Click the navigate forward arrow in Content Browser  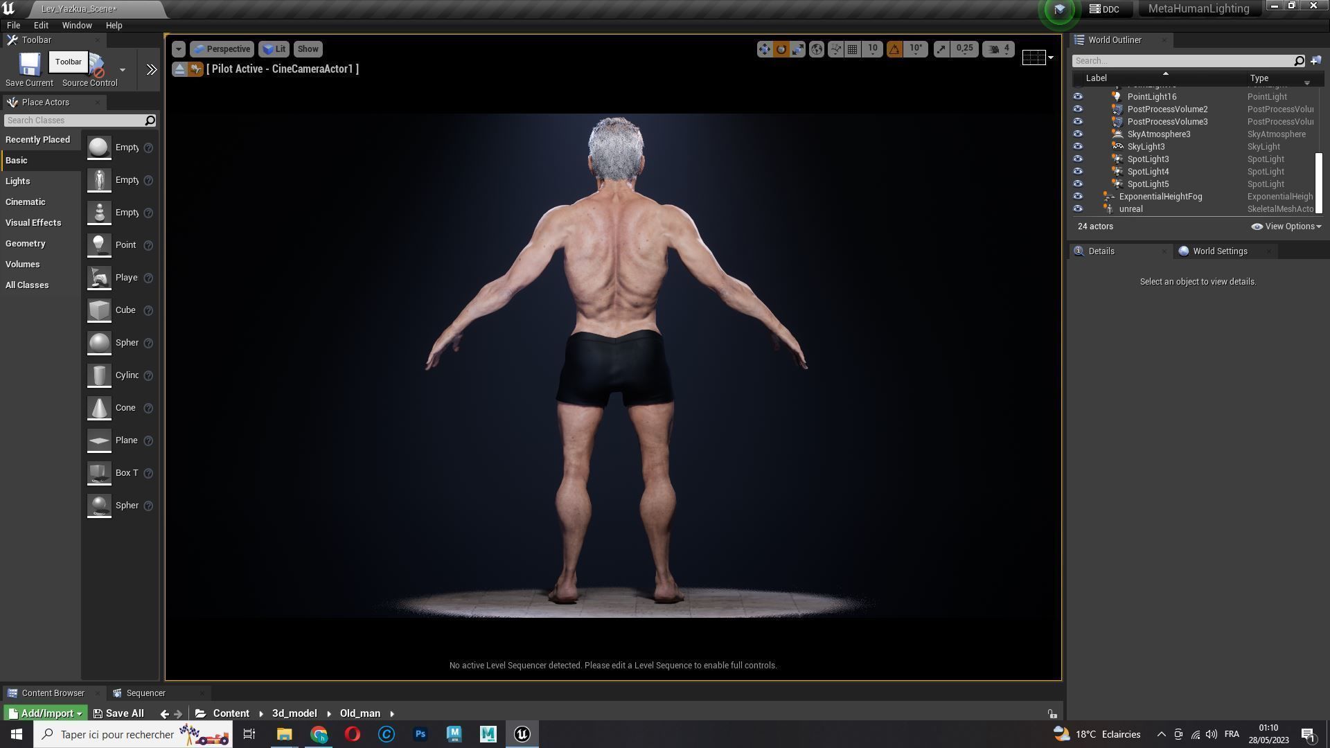pyautogui.click(x=178, y=713)
